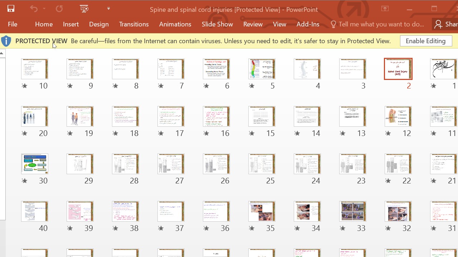Start slideshow from beginning icon

tap(84, 9)
